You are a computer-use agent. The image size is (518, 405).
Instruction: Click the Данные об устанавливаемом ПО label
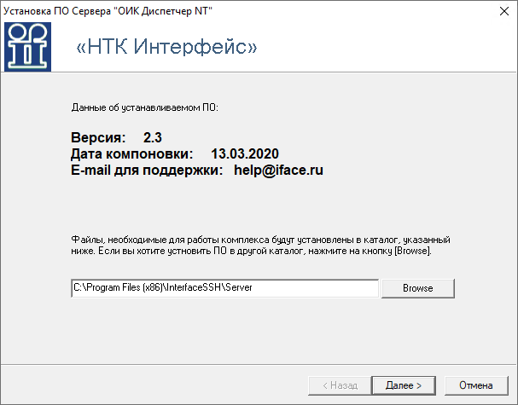pyautogui.click(x=145, y=107)
